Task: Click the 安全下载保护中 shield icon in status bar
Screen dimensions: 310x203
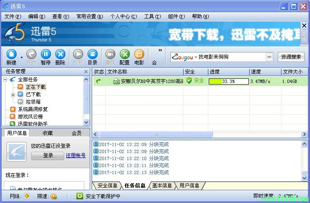Action: click(79, 196)
